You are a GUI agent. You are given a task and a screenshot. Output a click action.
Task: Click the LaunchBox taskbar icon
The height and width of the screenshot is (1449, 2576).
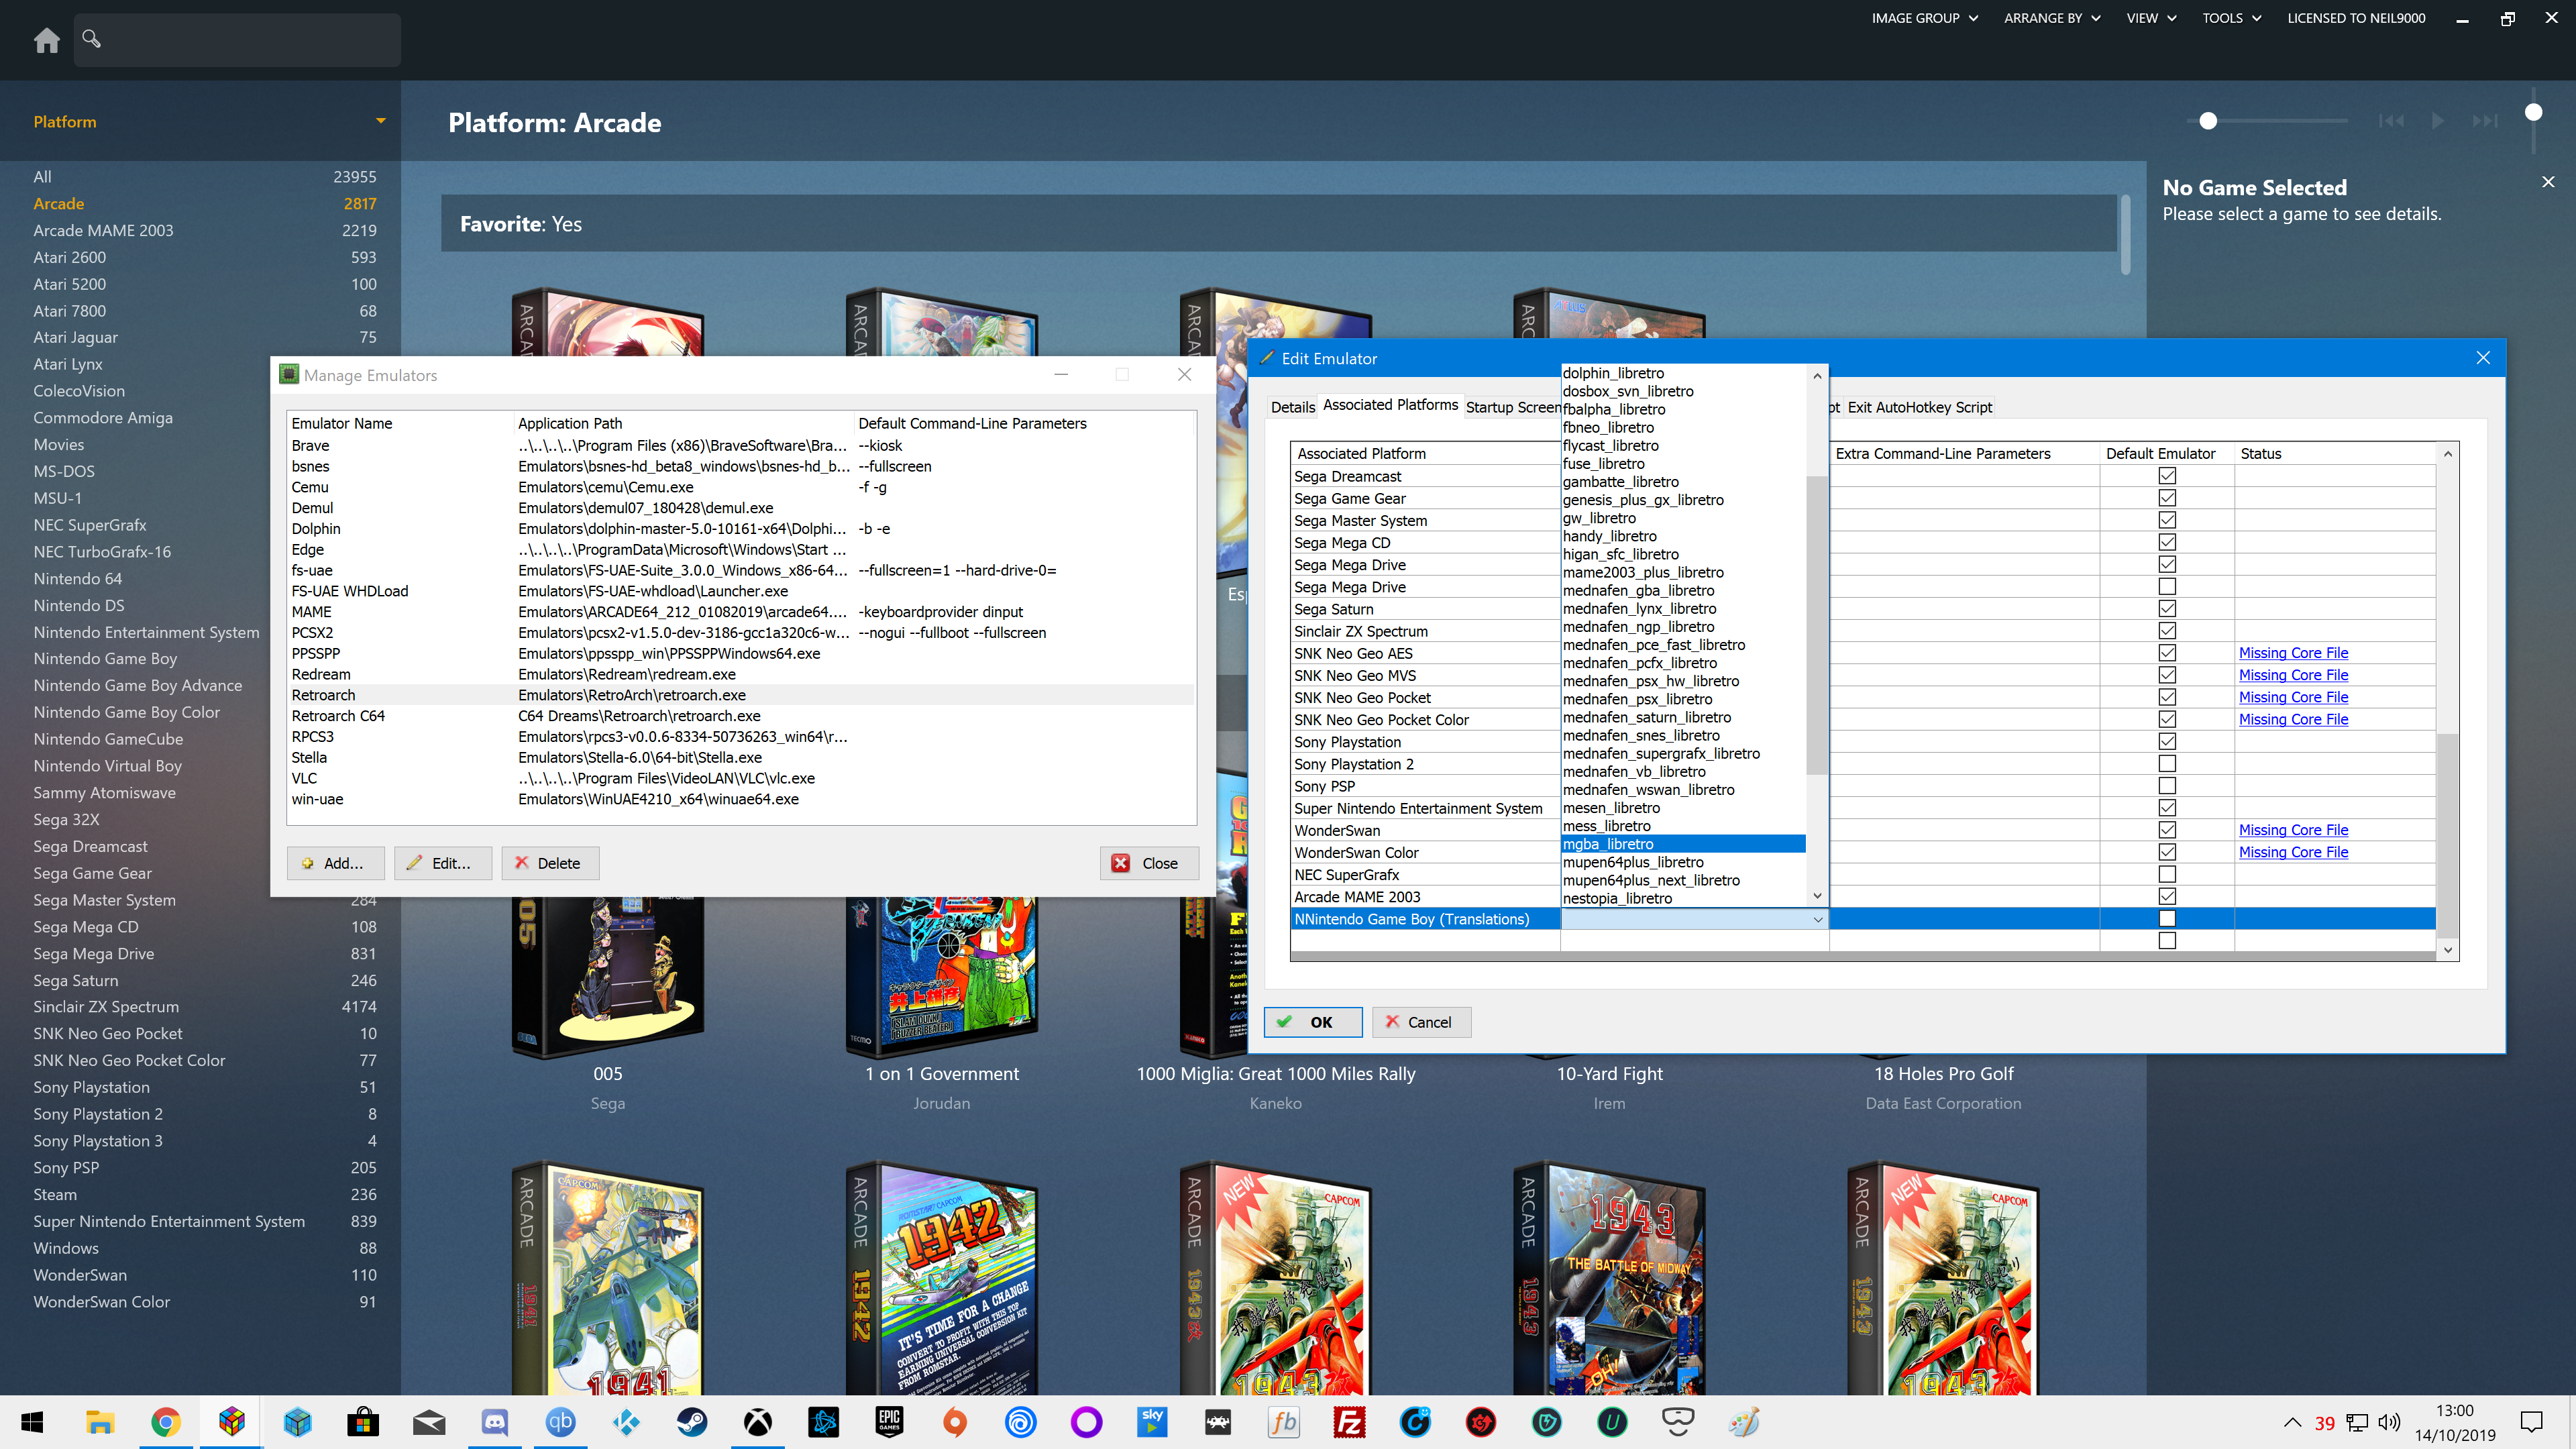click(x=232, y=1422)
